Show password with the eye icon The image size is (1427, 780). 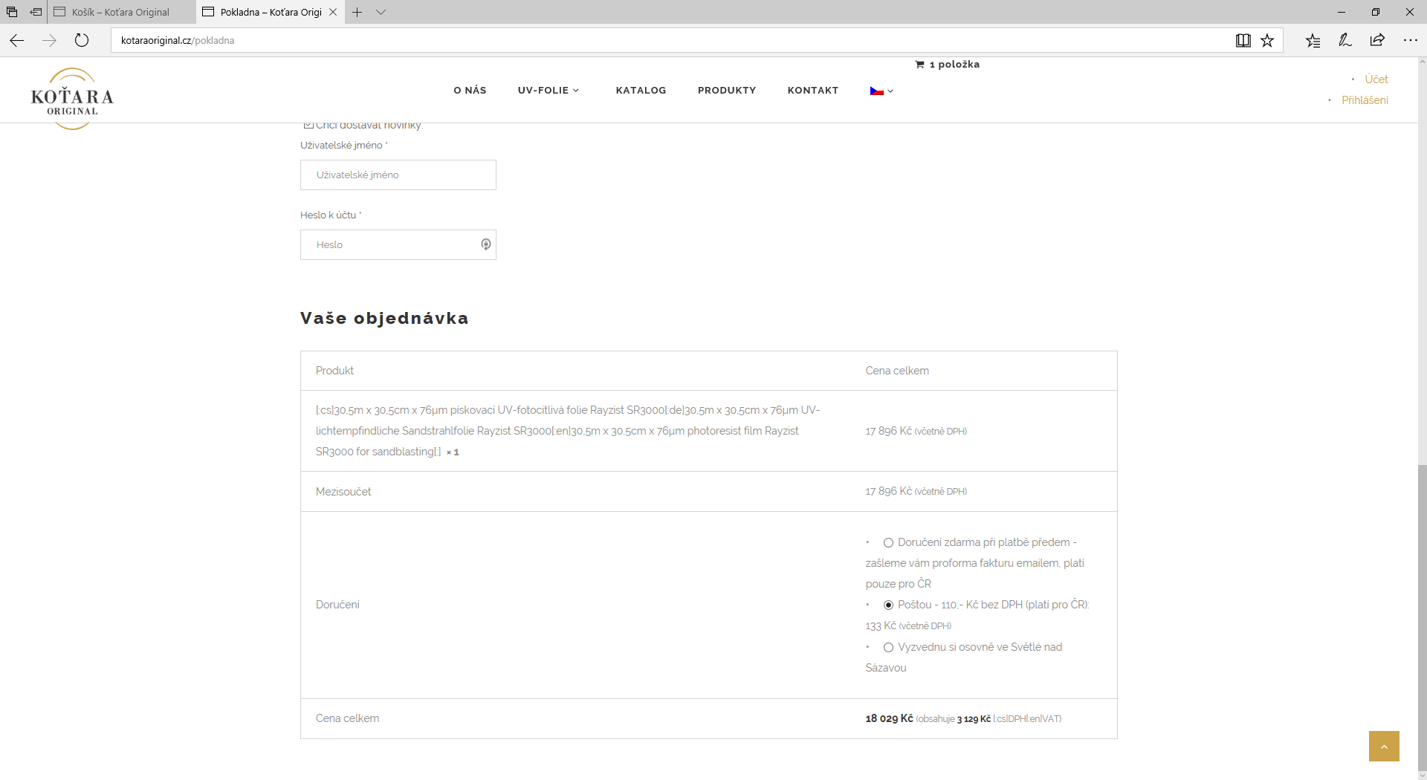tap(485, 244)
